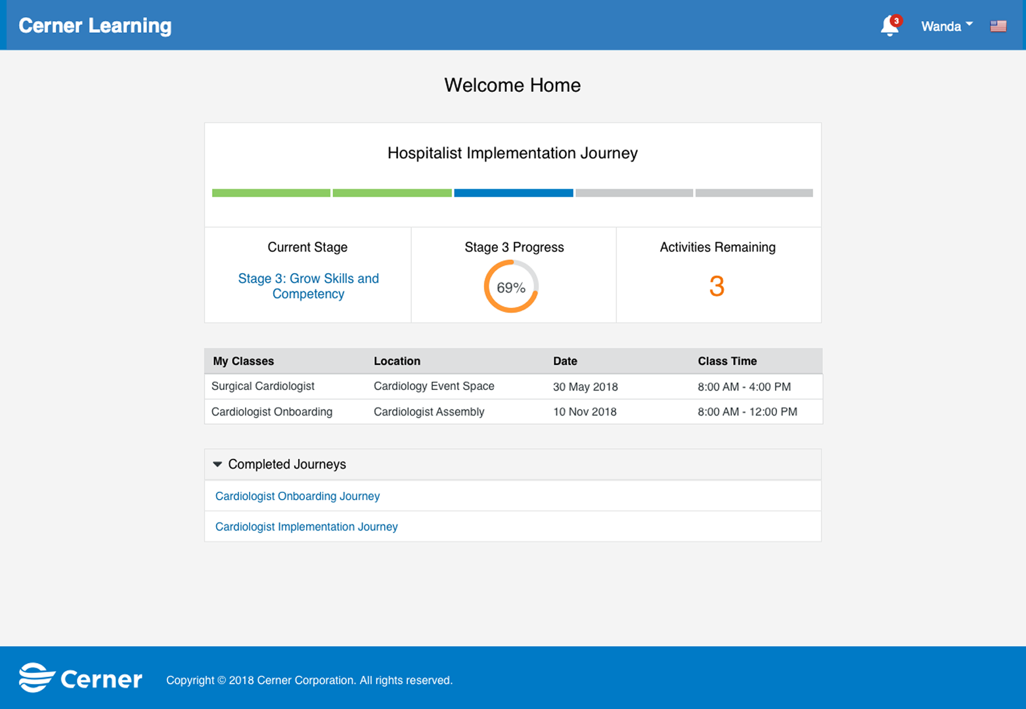The height and width of the screenshot is (709, 1026).
Task: Select the Cardiologist Onboarding class name
Action: pyautogui.click(x=272, y=412)
